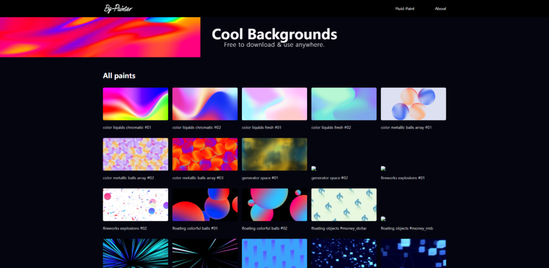Open color metallic balls array #03 thumbnail
Viewport: 549px width, 268px height.
click(x=205, y=154)
